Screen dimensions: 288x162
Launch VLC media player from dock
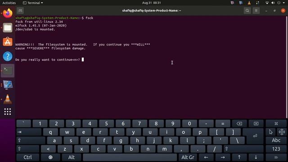pyautogui.click(x=8, y=99)
